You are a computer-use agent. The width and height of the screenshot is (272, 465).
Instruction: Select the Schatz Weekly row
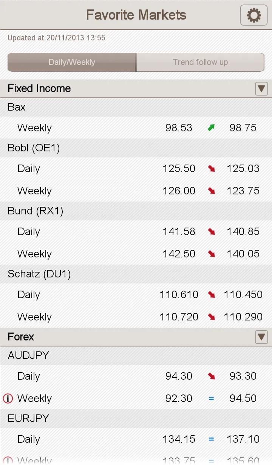pyautogui.click(x=136, y=317)
